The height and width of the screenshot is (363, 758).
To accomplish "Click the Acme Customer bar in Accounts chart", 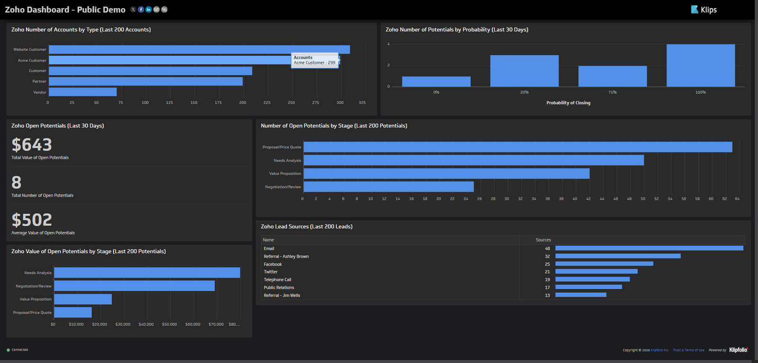I will coord(194,60).
